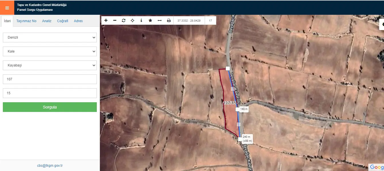Screen dimensions: 384x171
Task: Click the cbs@tkgm.gov.tr email link
Action: pyautogui.click(x=50, y=166)
